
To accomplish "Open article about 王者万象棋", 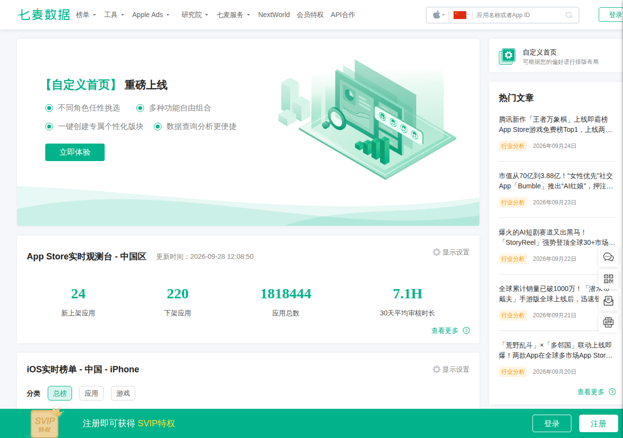I will pos(556,125).
